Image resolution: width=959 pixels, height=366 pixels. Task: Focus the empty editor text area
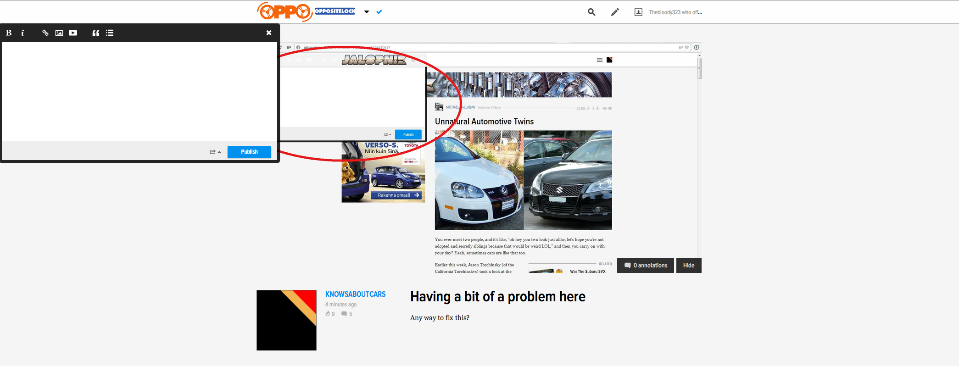pyautogui.click(x=139, y=91)
